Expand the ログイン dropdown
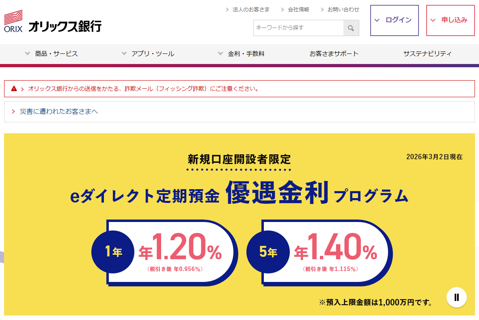Image resolution: width=479 pixels, height=320 pixels. pos(394,20)
